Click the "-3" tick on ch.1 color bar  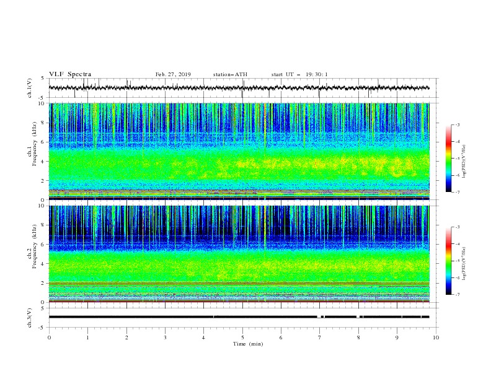click(x=458, y=124)
